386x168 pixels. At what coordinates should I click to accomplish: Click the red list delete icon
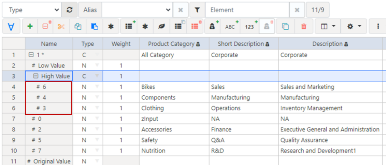(x=195, y=26)
